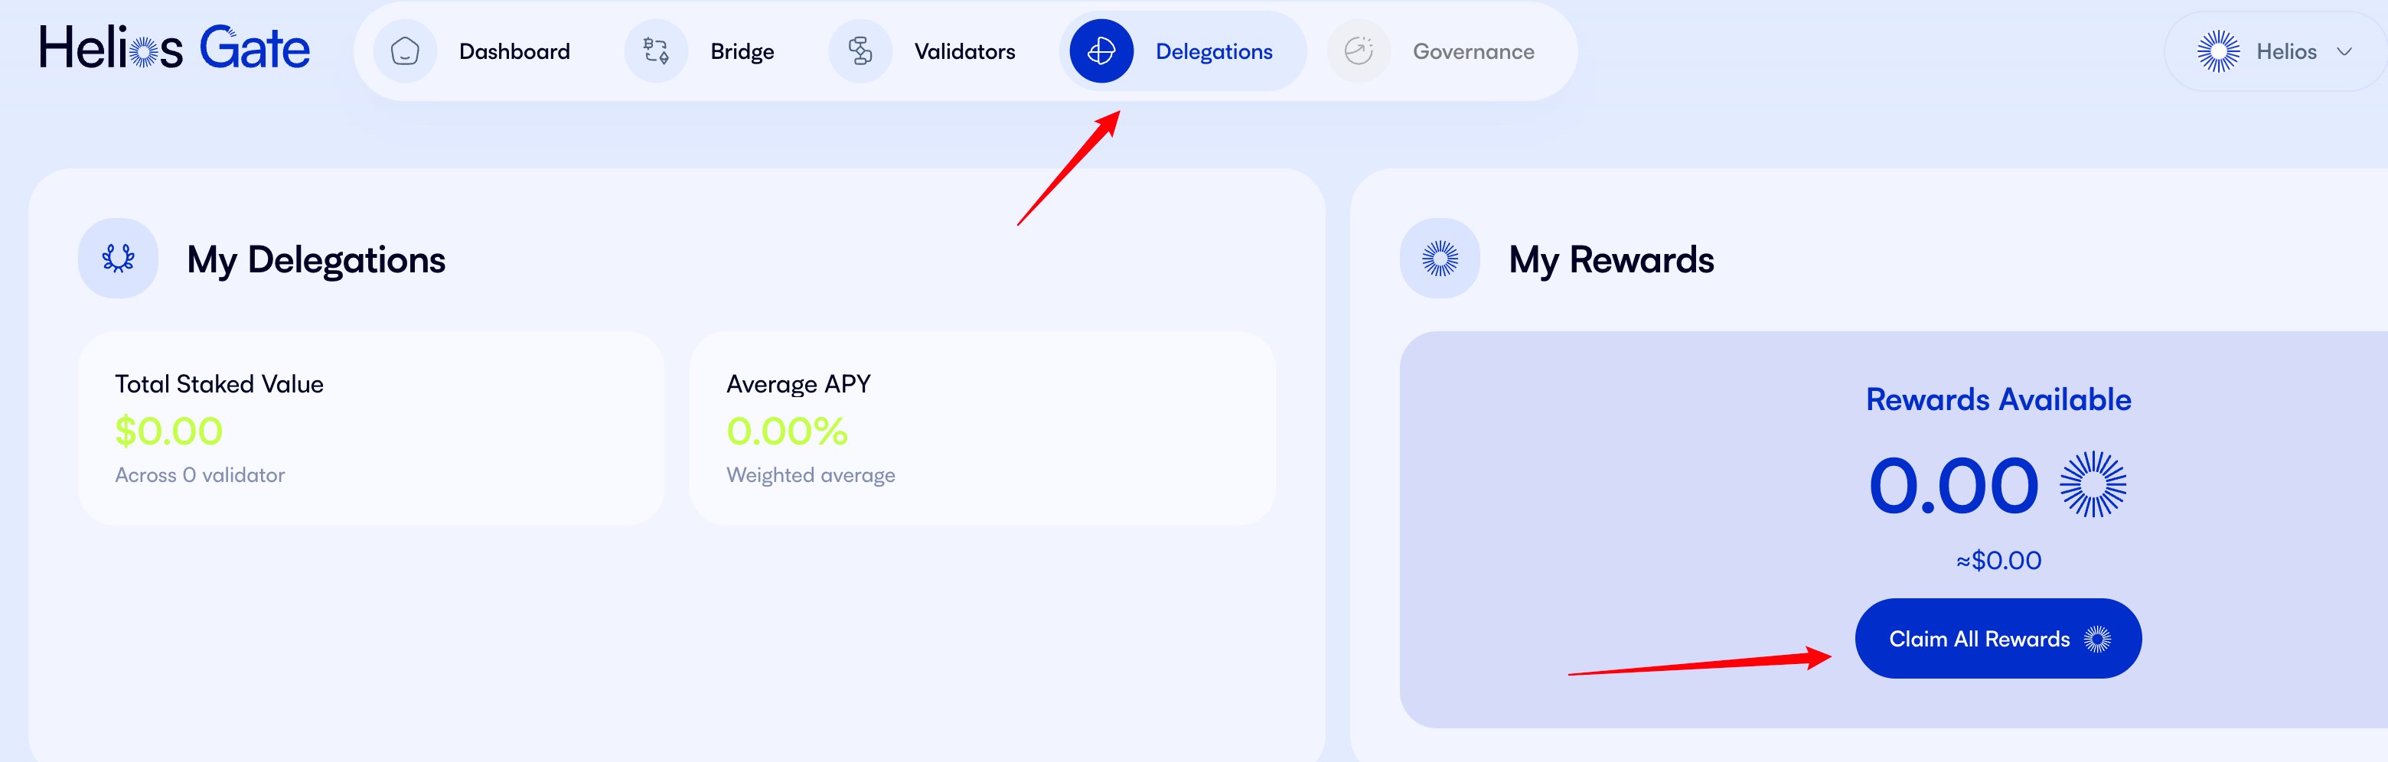Click the Bridge swap icon
The image size is (2388, 762).
(x=657, y=51)
